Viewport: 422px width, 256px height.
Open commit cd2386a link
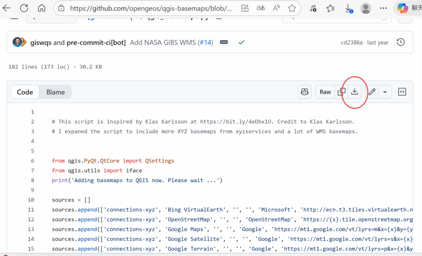[x=352, y=42]
